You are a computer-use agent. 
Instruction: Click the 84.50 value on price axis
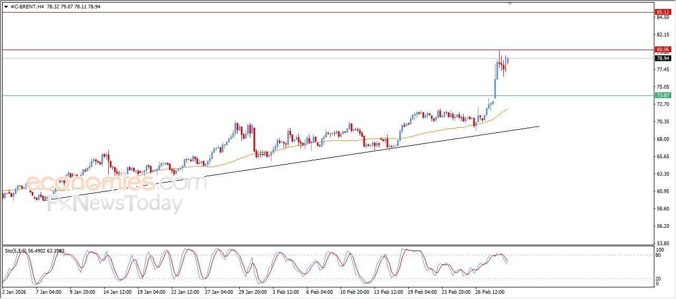[x=662, y=17]
